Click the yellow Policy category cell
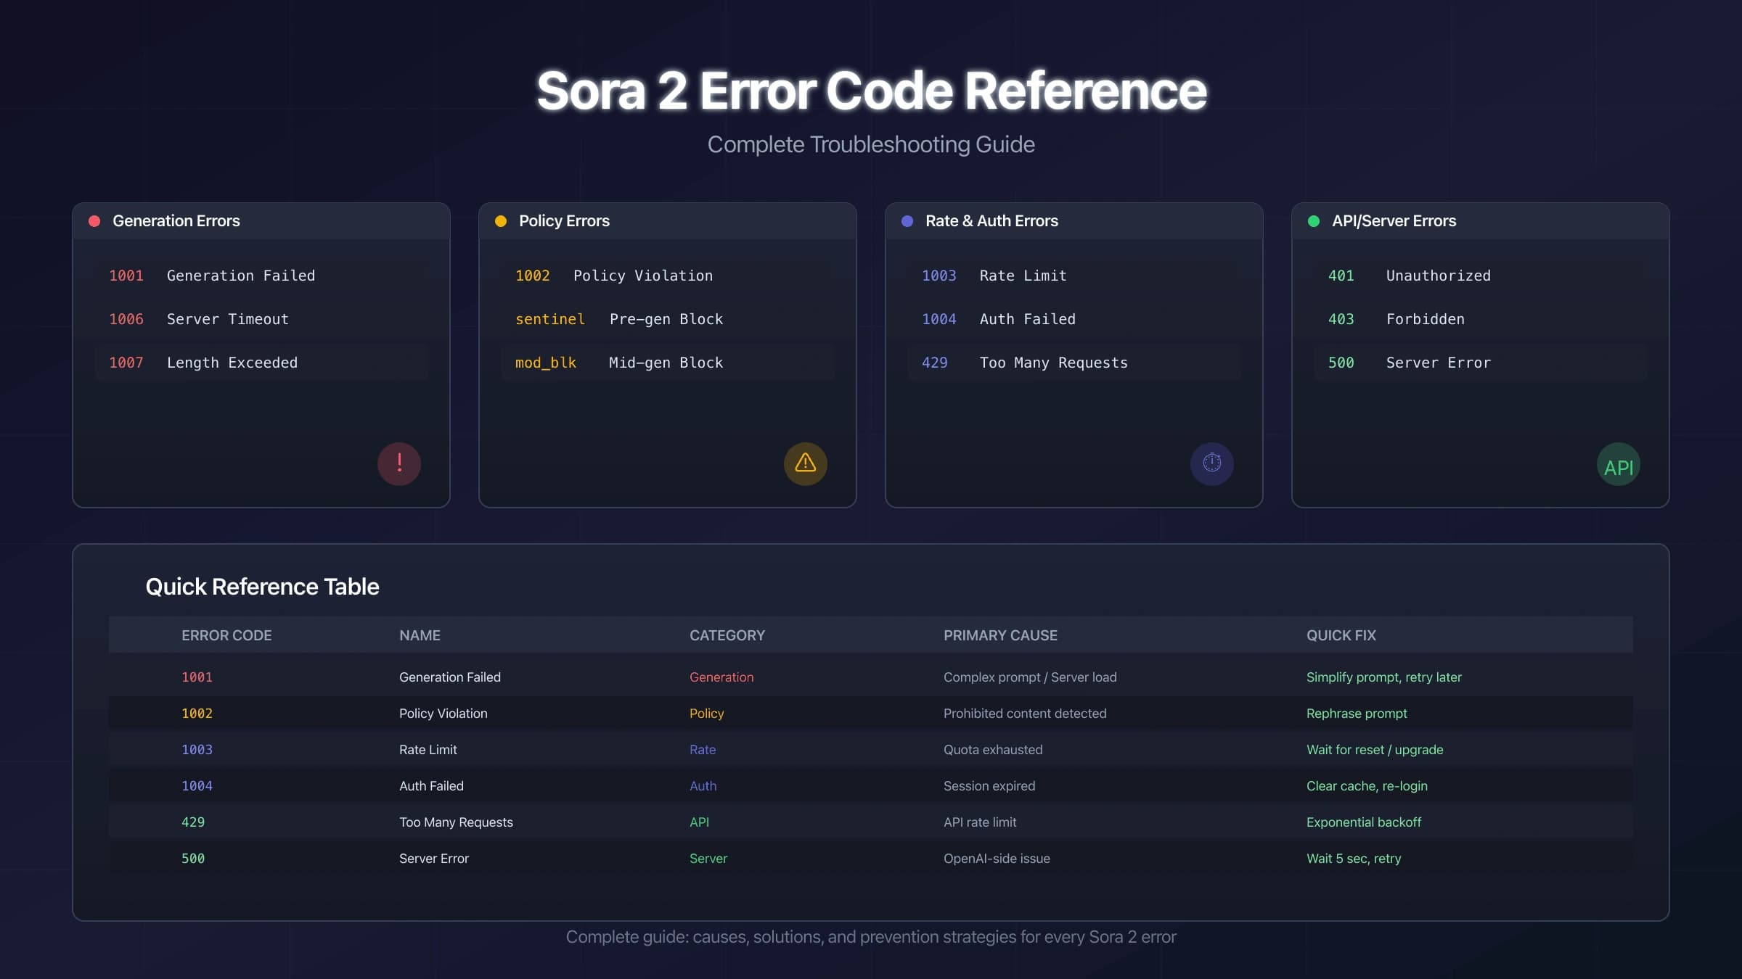This screenshot has height=979, width=1742. coord(707,714)
